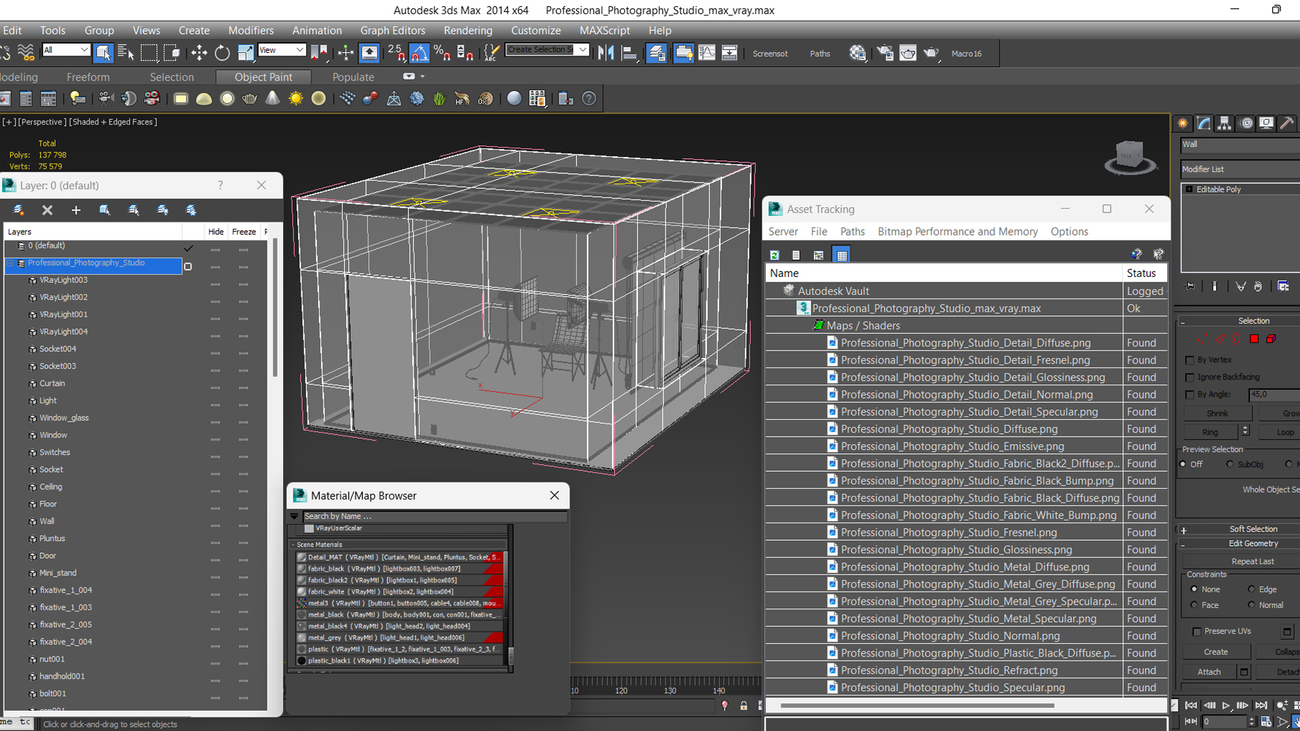Open the Graph Editors menu
Screen dimensions: 1300x731
pos(393,30)
